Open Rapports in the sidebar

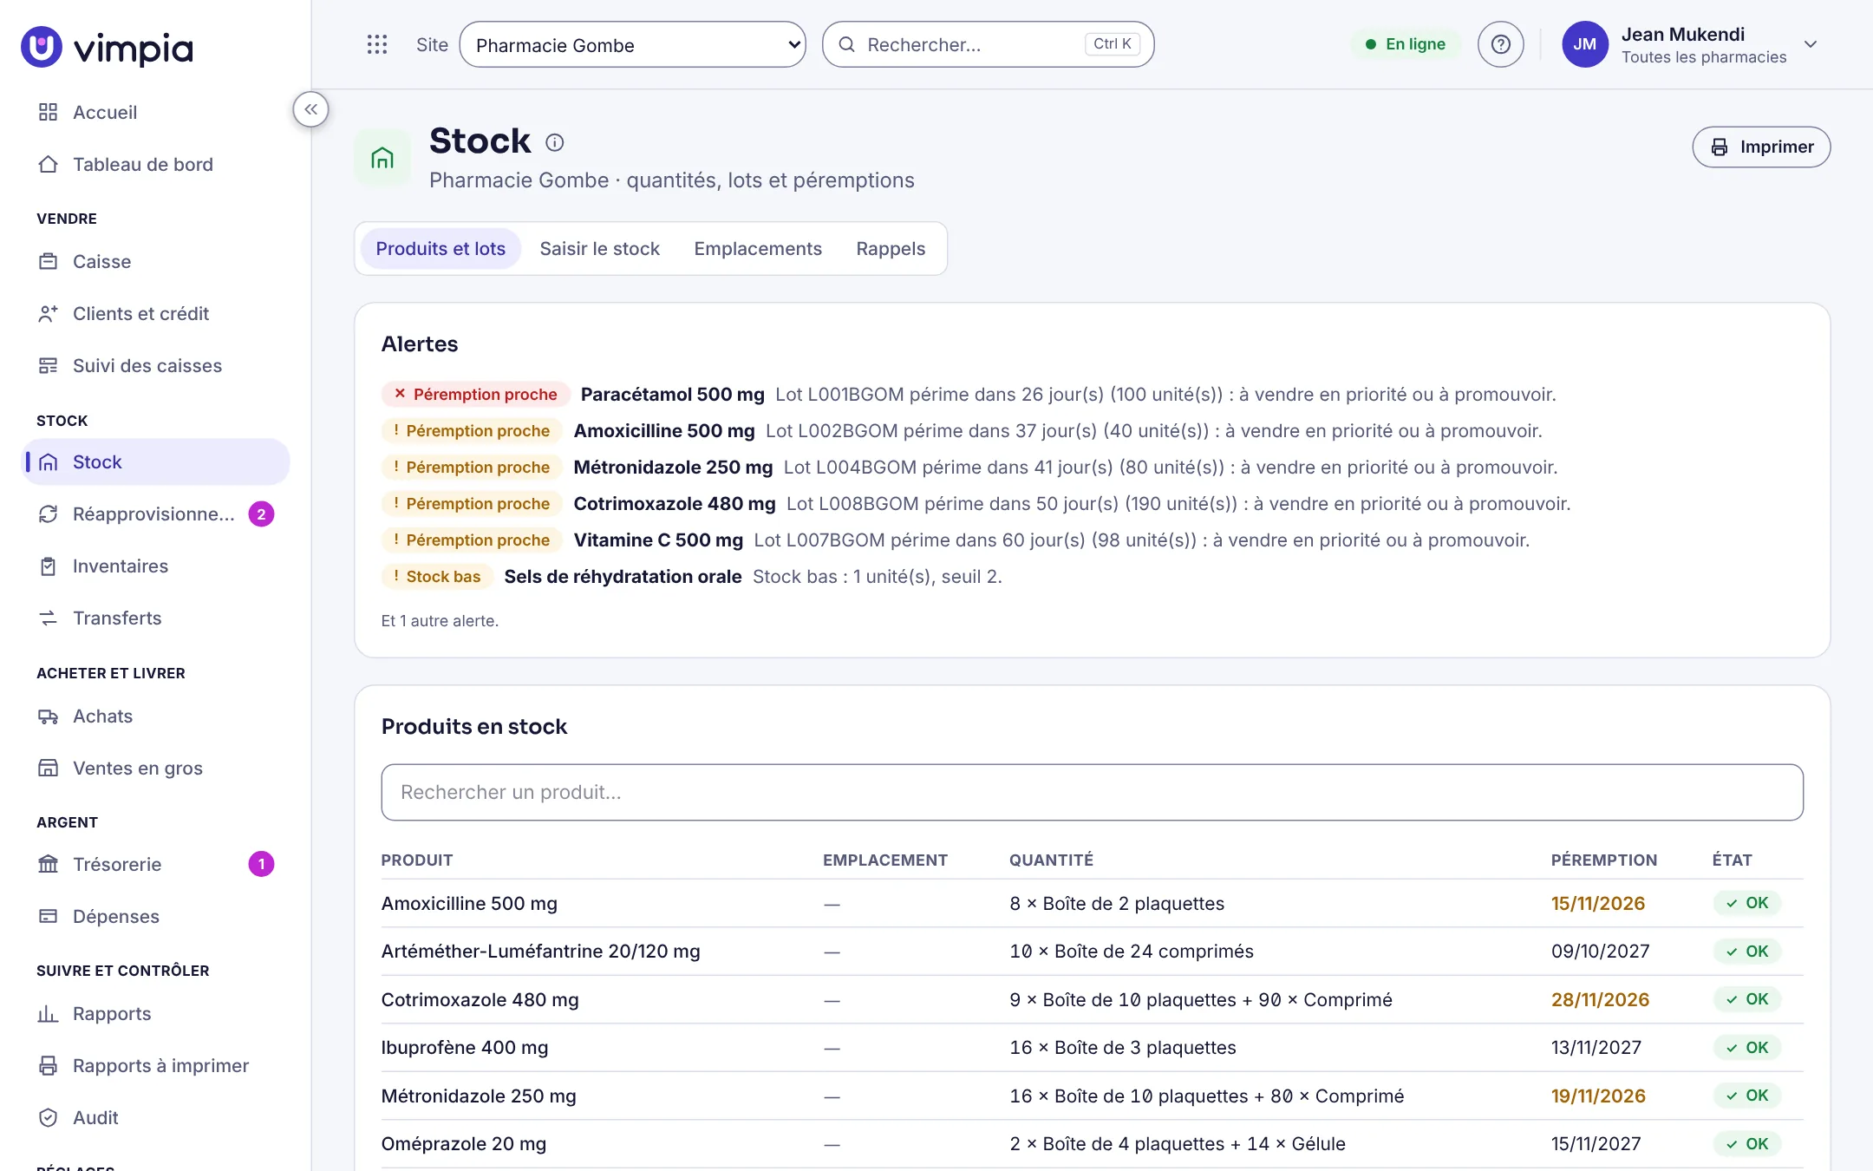(155, 1013)
